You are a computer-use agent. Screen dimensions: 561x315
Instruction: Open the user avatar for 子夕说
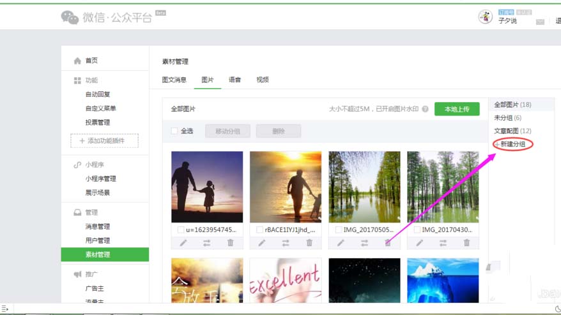[x=485, y=17]
